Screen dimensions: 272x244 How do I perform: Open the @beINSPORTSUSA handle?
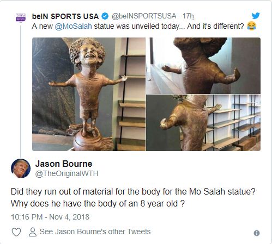144,16
